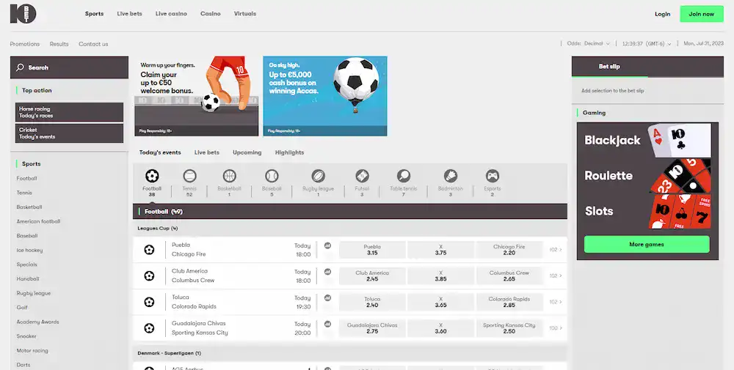Click football icon in Toluca row
Image resolution: width=734 pixels, height=370 pixels.
(x=149, y=302)
